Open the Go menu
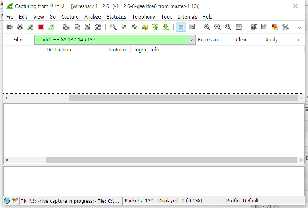The width and height of the screenshot is (308, 208). coord(52,17)
